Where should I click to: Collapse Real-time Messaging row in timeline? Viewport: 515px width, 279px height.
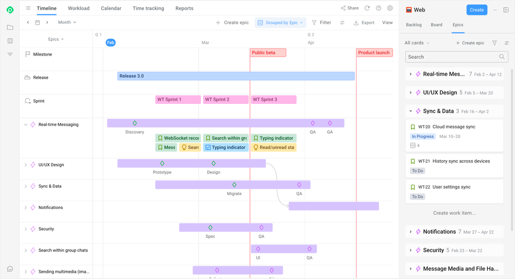(26, 125)
